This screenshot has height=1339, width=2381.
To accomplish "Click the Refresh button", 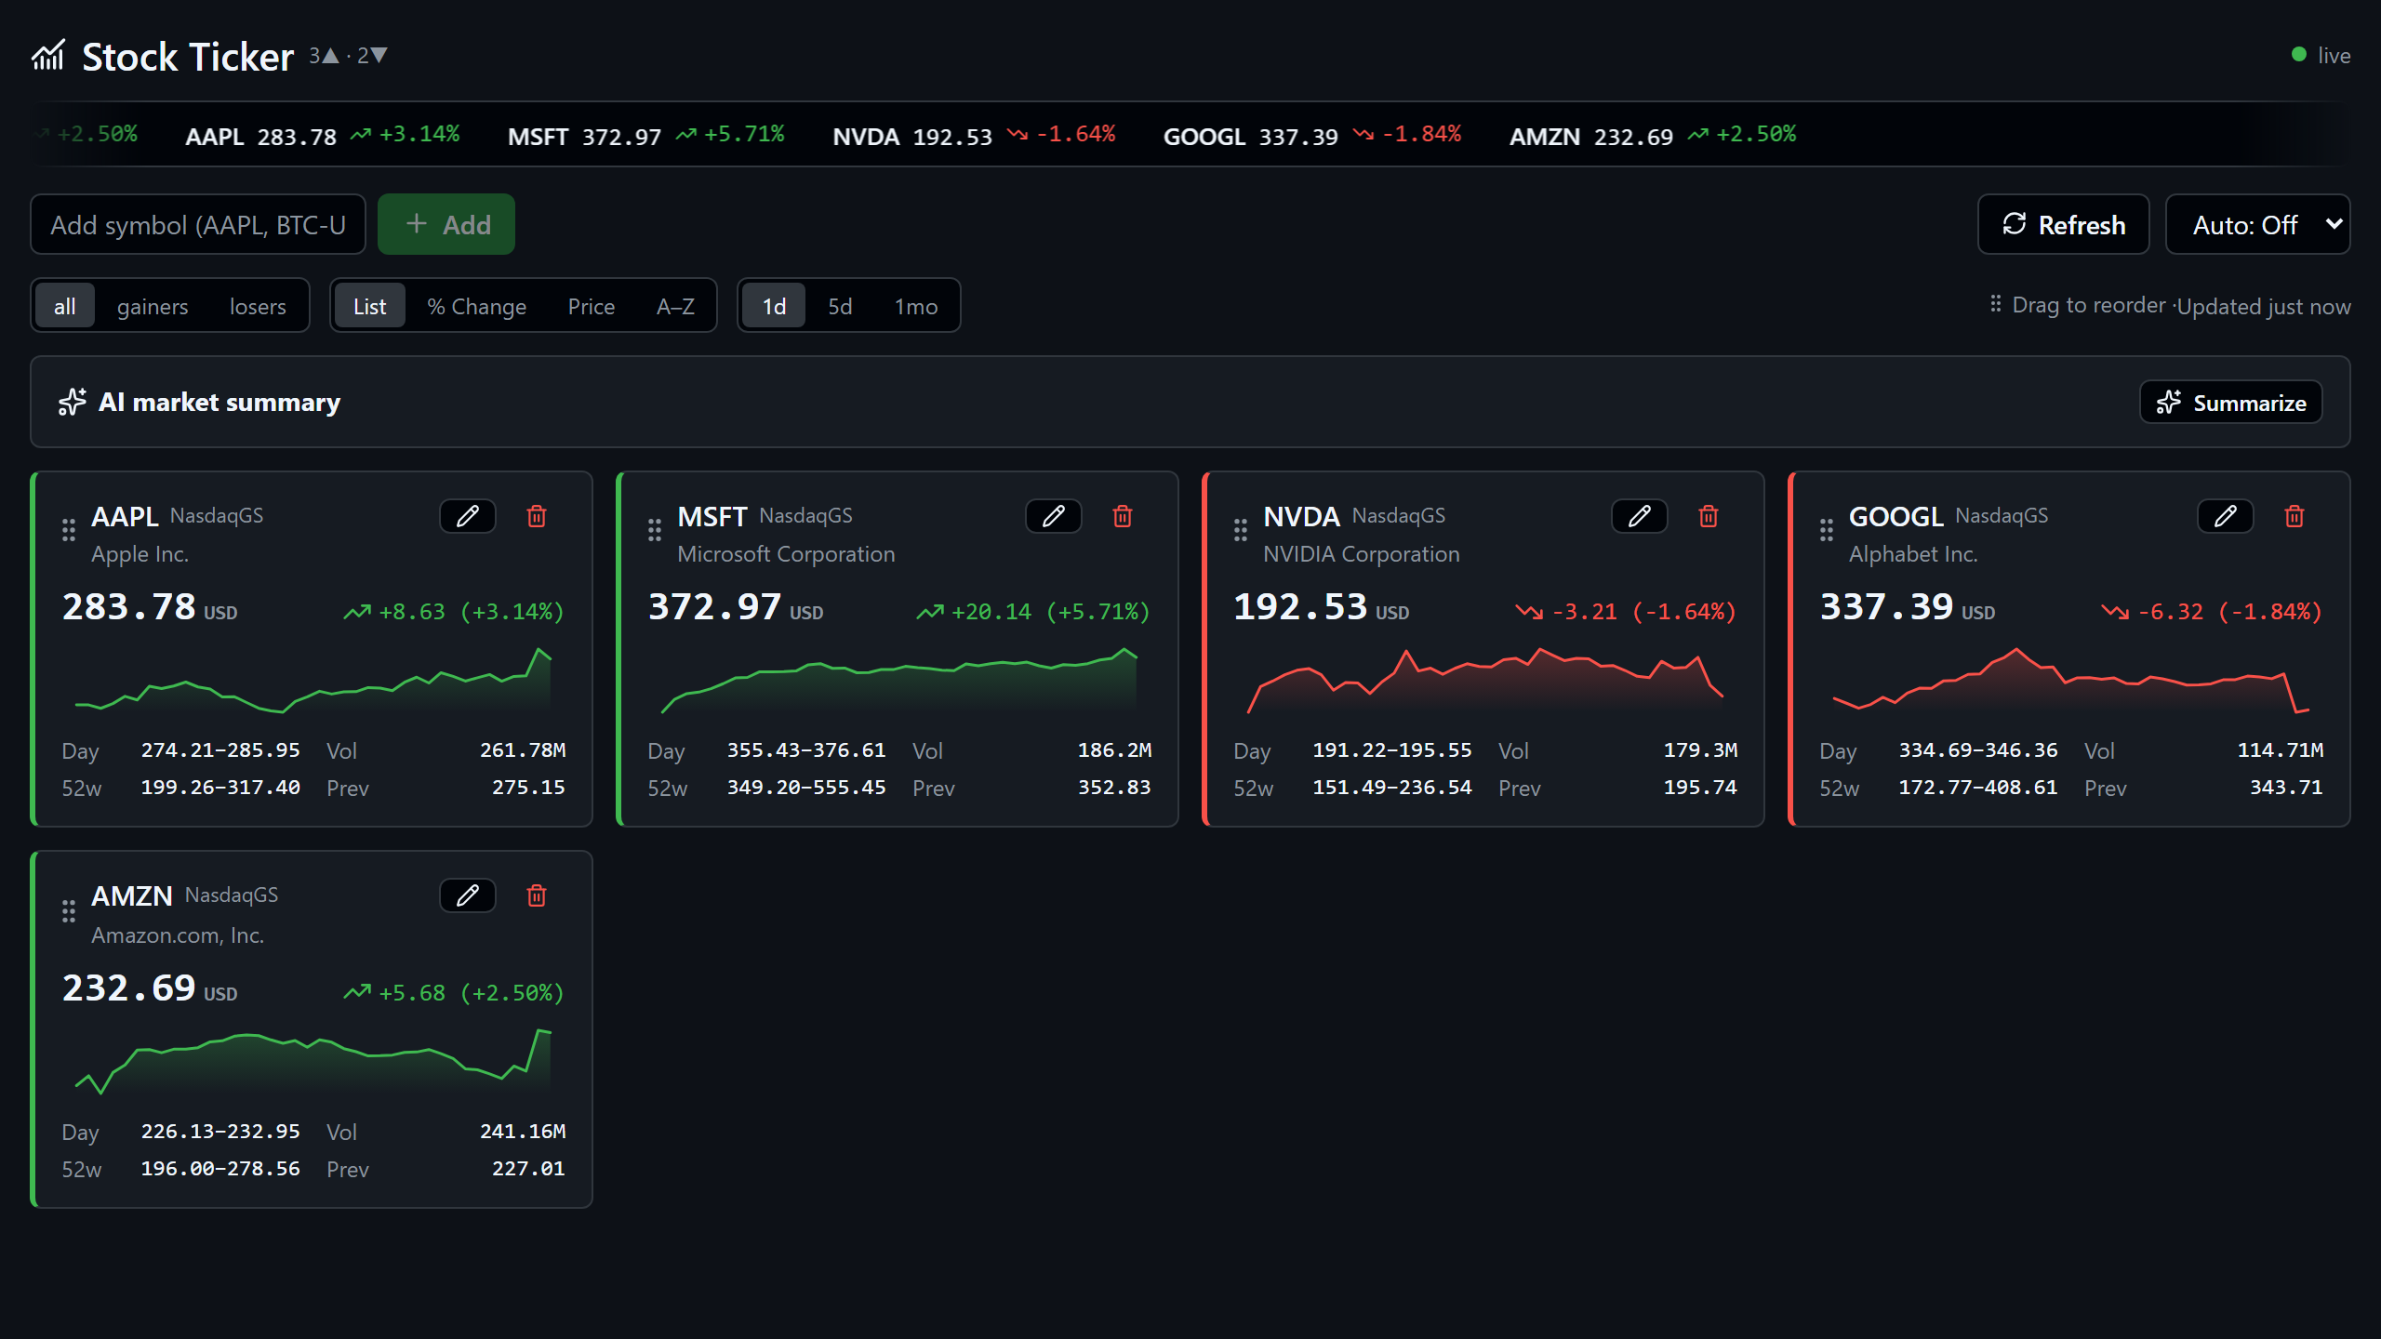I will [x=2063, y=224].
